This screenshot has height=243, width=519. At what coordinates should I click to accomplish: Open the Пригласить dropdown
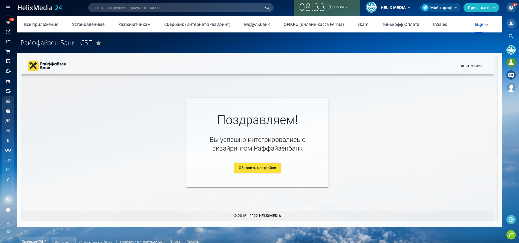(481, 8)
